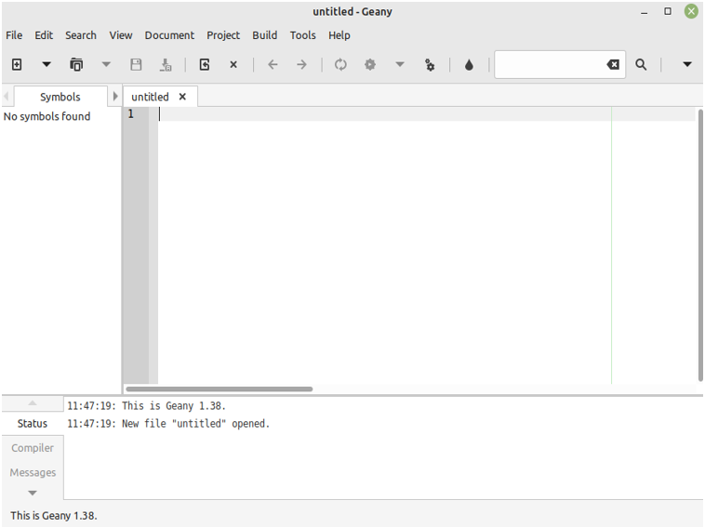Click the Reload current file toolbar icon
The height and width of the screenshot is (527, 705).
[x=205, y=65]
